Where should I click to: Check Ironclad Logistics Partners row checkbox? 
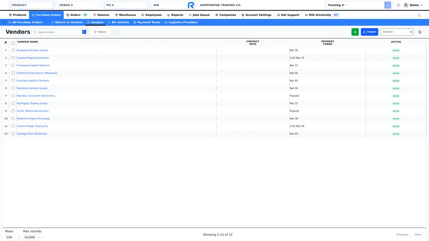tap(13, 81)
